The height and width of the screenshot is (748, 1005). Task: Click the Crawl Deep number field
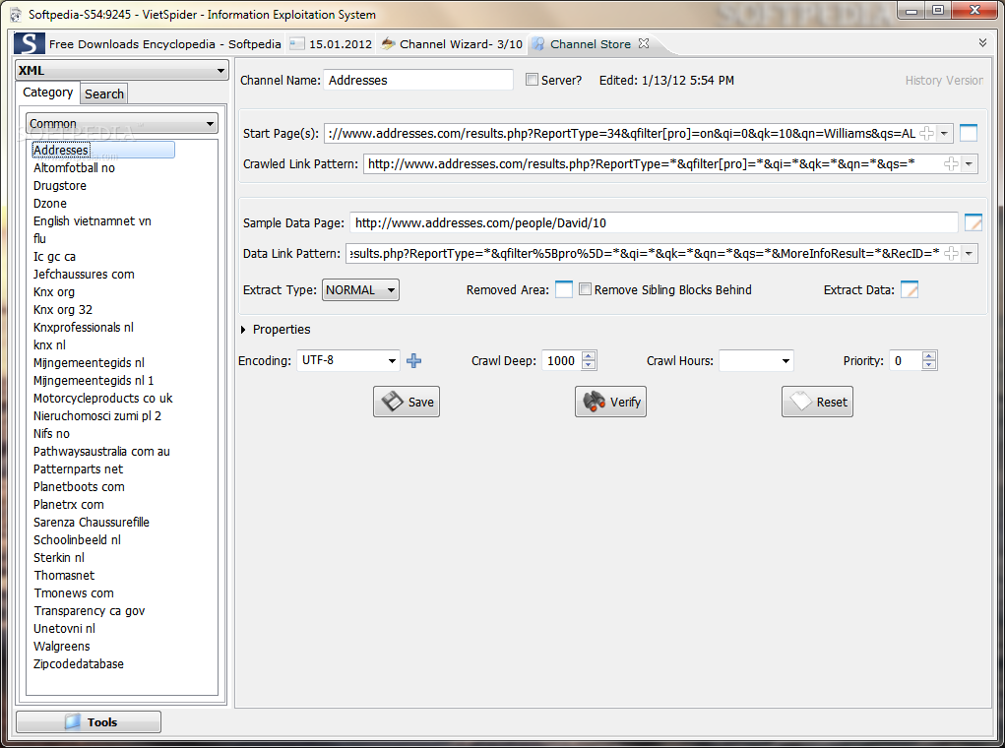tap(561, 361)
